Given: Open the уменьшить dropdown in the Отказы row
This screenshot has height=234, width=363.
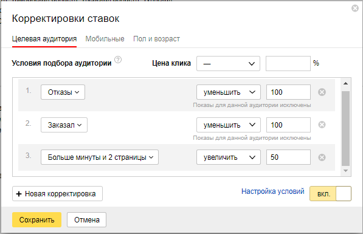Looking at the screenshot, I should (x=229, y=92).
